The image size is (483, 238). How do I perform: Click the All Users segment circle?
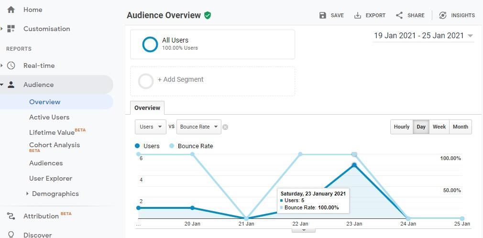(x=150, y=44)
